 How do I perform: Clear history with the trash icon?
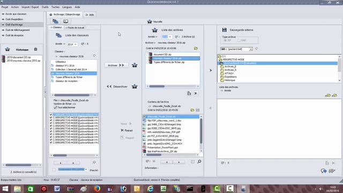click(35, 49)
